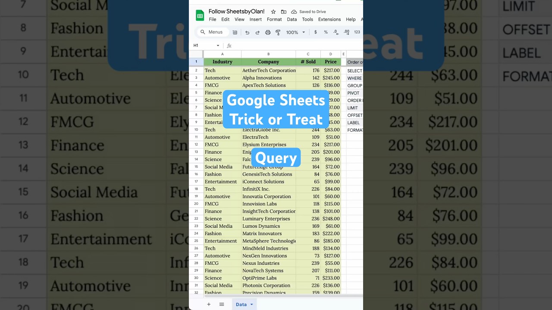Select row 1 header

point(196,62)
